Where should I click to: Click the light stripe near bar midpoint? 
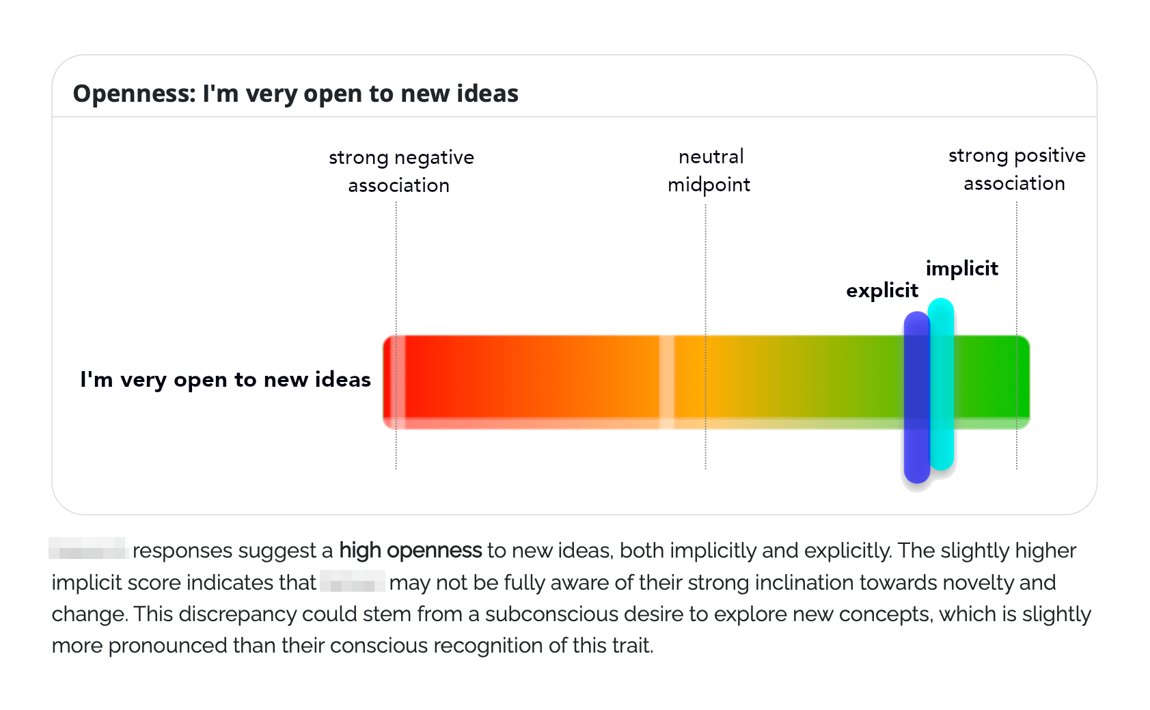coord(666,381)
